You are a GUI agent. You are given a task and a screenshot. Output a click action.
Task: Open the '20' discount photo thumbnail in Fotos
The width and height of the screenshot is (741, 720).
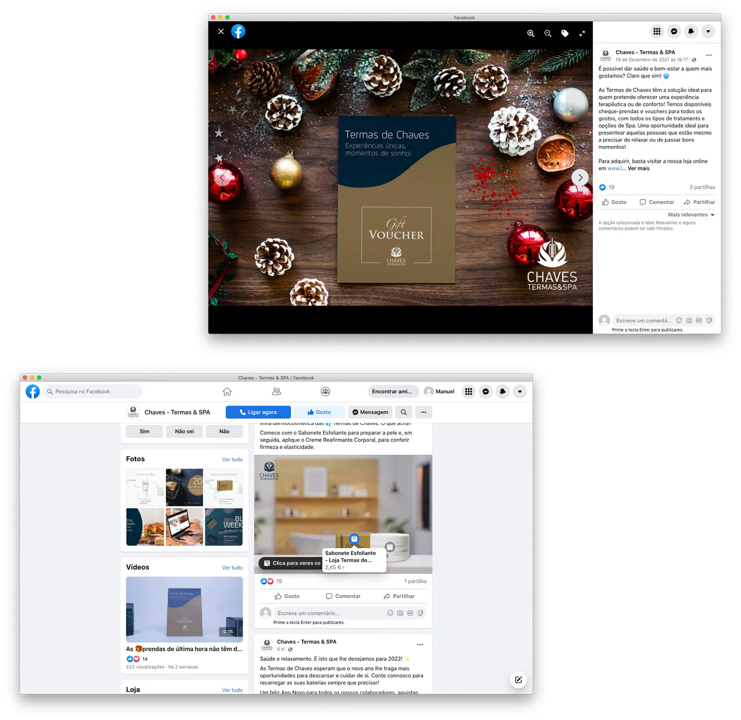tap(184, 488)
